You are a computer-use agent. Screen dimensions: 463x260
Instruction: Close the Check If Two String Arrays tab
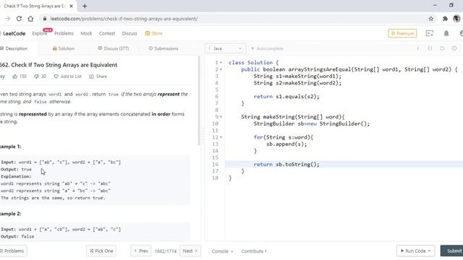click(71, 6)
